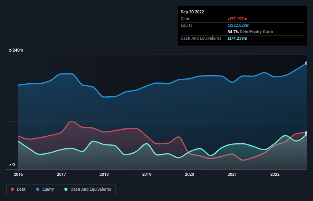Click the 34.7% Debt/Equity Ratio text
Viewport: 313px width, 201px height.
point(250,32)
